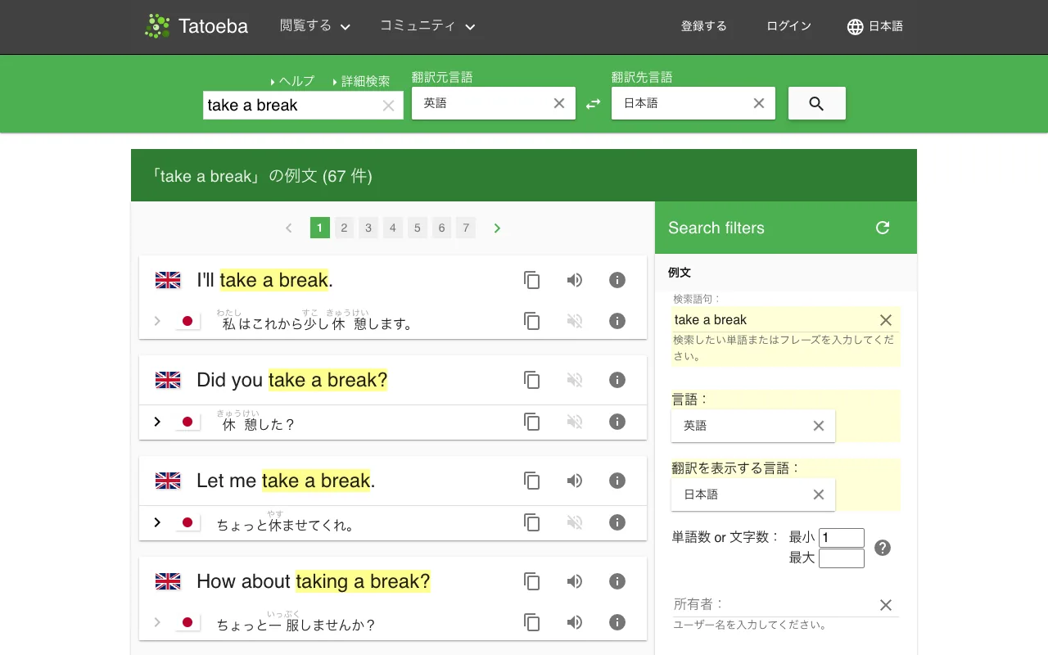Copy the translation 休憩した？
Screen dimensions: 1048x655
pyautogui.click(x=532, y=422)
